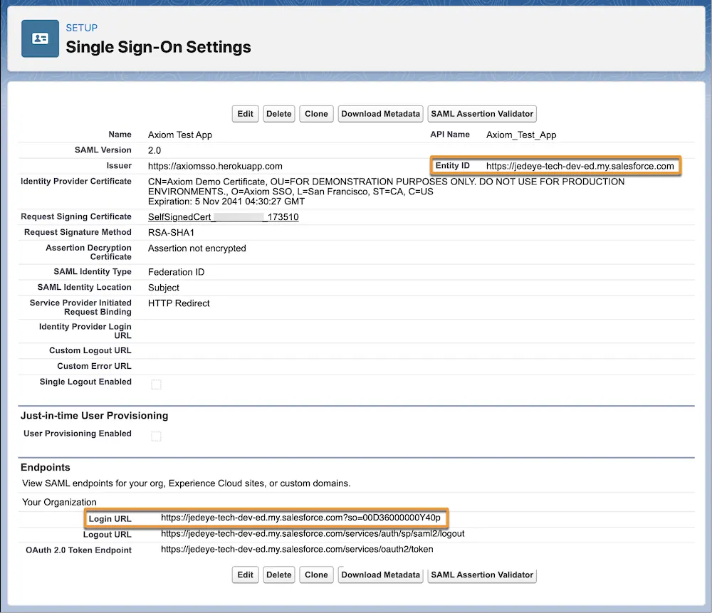Click the Issuer value axiomsso.herokuapp.com
The height and width of the screenshot is (613, 712).
[x=215, y=166]
